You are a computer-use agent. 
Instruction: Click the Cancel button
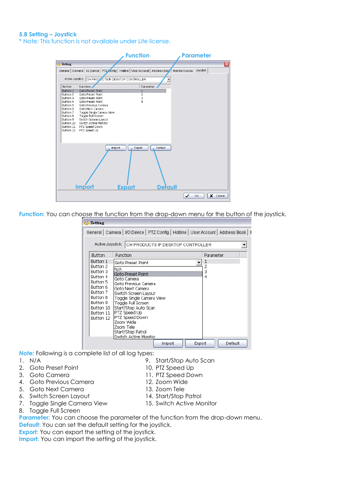click(218, 196)
